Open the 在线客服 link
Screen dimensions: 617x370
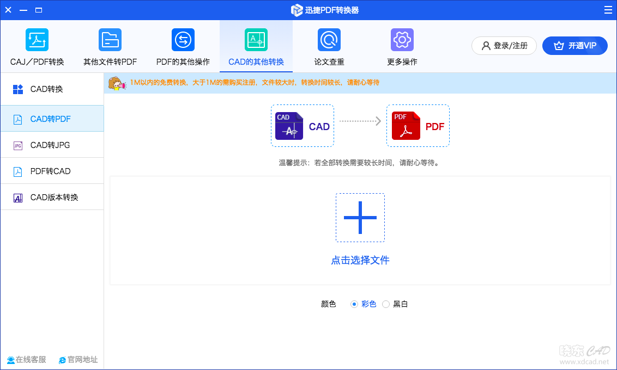pos(27,360)
